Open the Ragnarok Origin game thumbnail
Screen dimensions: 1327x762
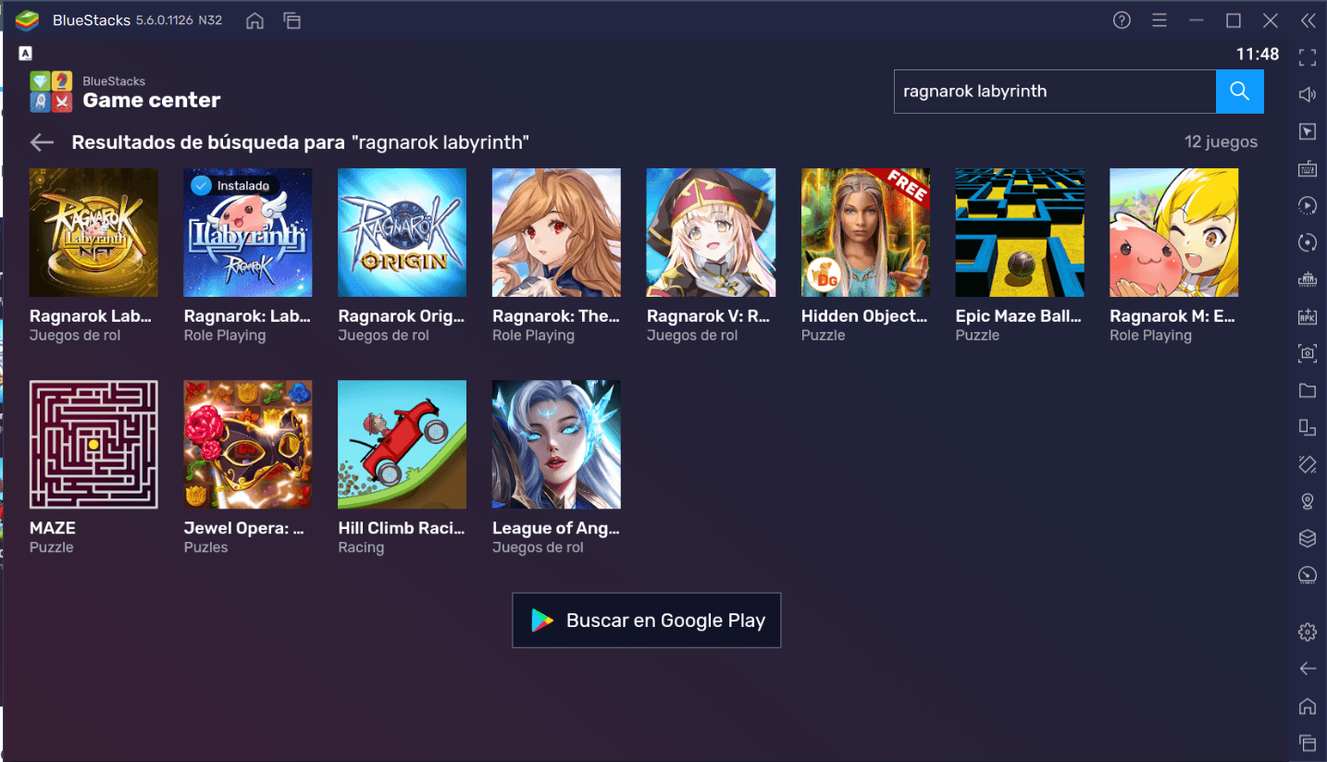[403, 232]
